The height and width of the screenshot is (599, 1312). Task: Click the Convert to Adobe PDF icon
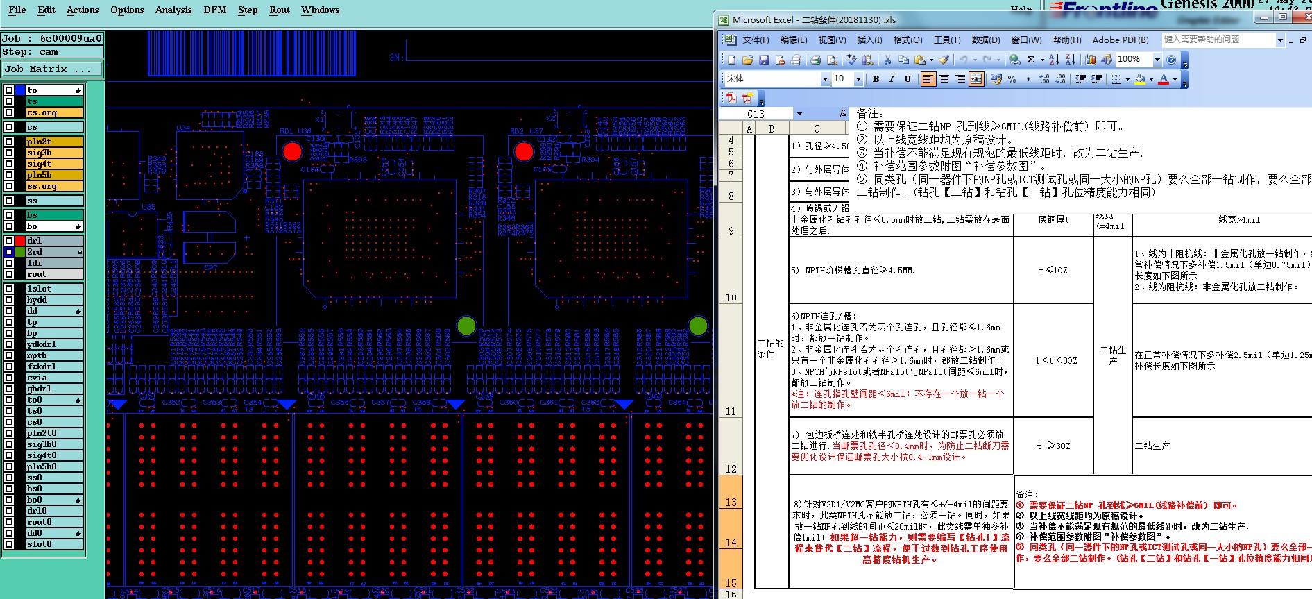click(731, 97)
